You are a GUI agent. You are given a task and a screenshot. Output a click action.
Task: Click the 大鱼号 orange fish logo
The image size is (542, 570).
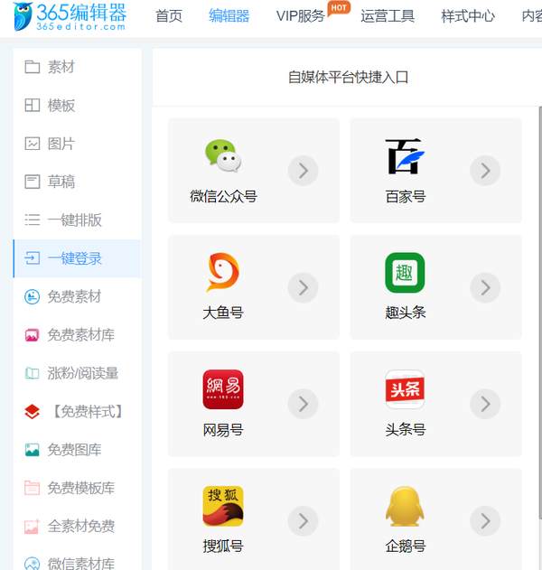pyautogui.click(x=223, y=272)
